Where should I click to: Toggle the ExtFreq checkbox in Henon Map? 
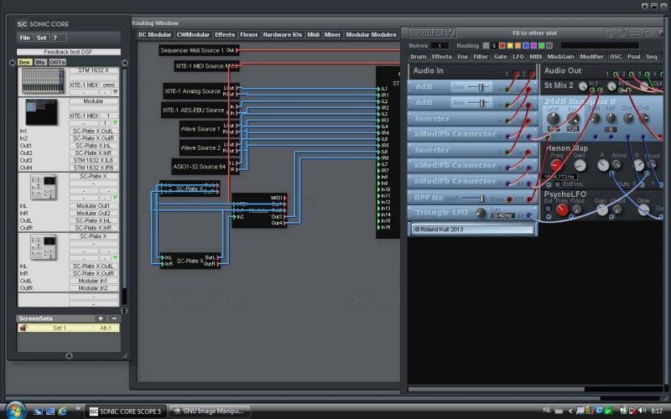pyautogui.click(x=557, y=184)
